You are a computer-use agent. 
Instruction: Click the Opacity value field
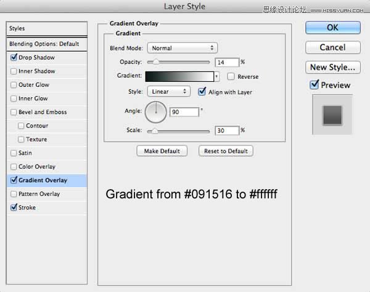point(227,62)
